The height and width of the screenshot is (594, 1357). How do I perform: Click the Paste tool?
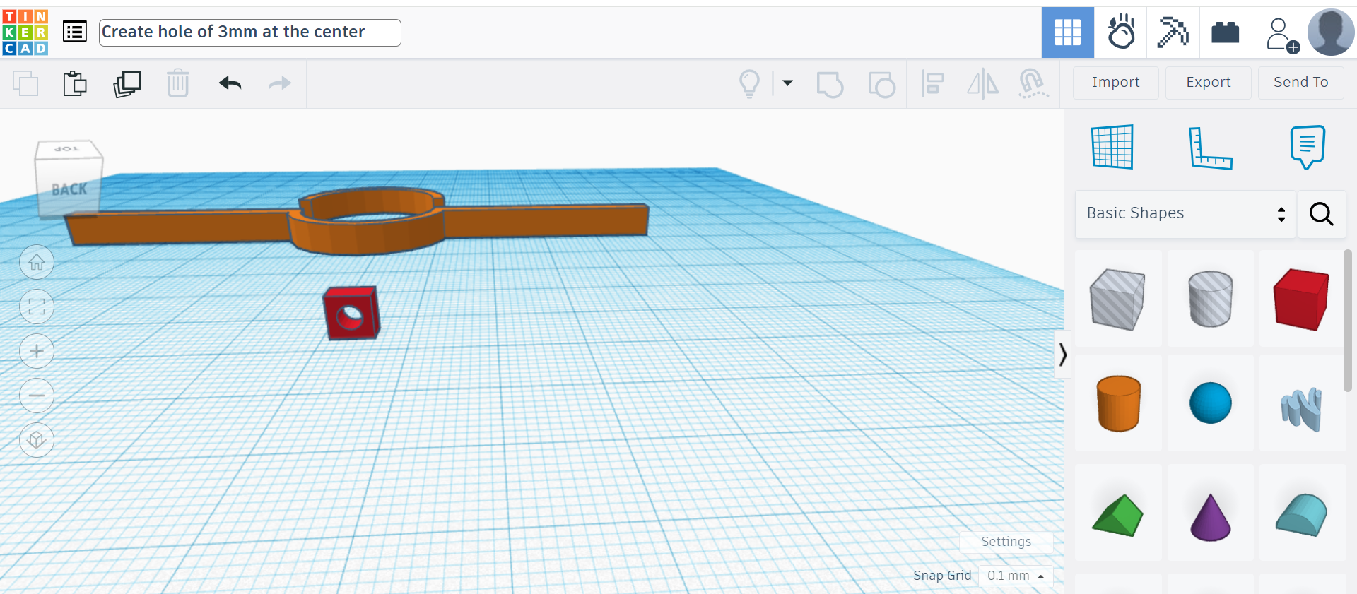(74, 83)
